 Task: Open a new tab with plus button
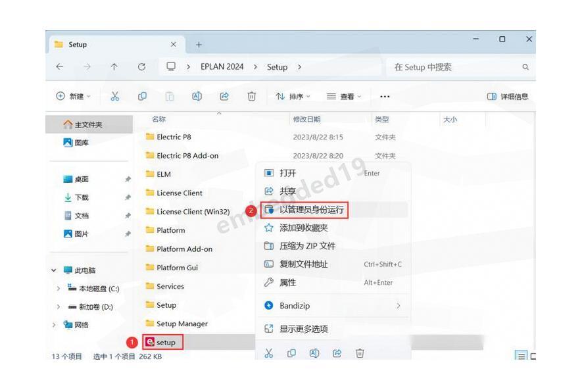(199, 45)
